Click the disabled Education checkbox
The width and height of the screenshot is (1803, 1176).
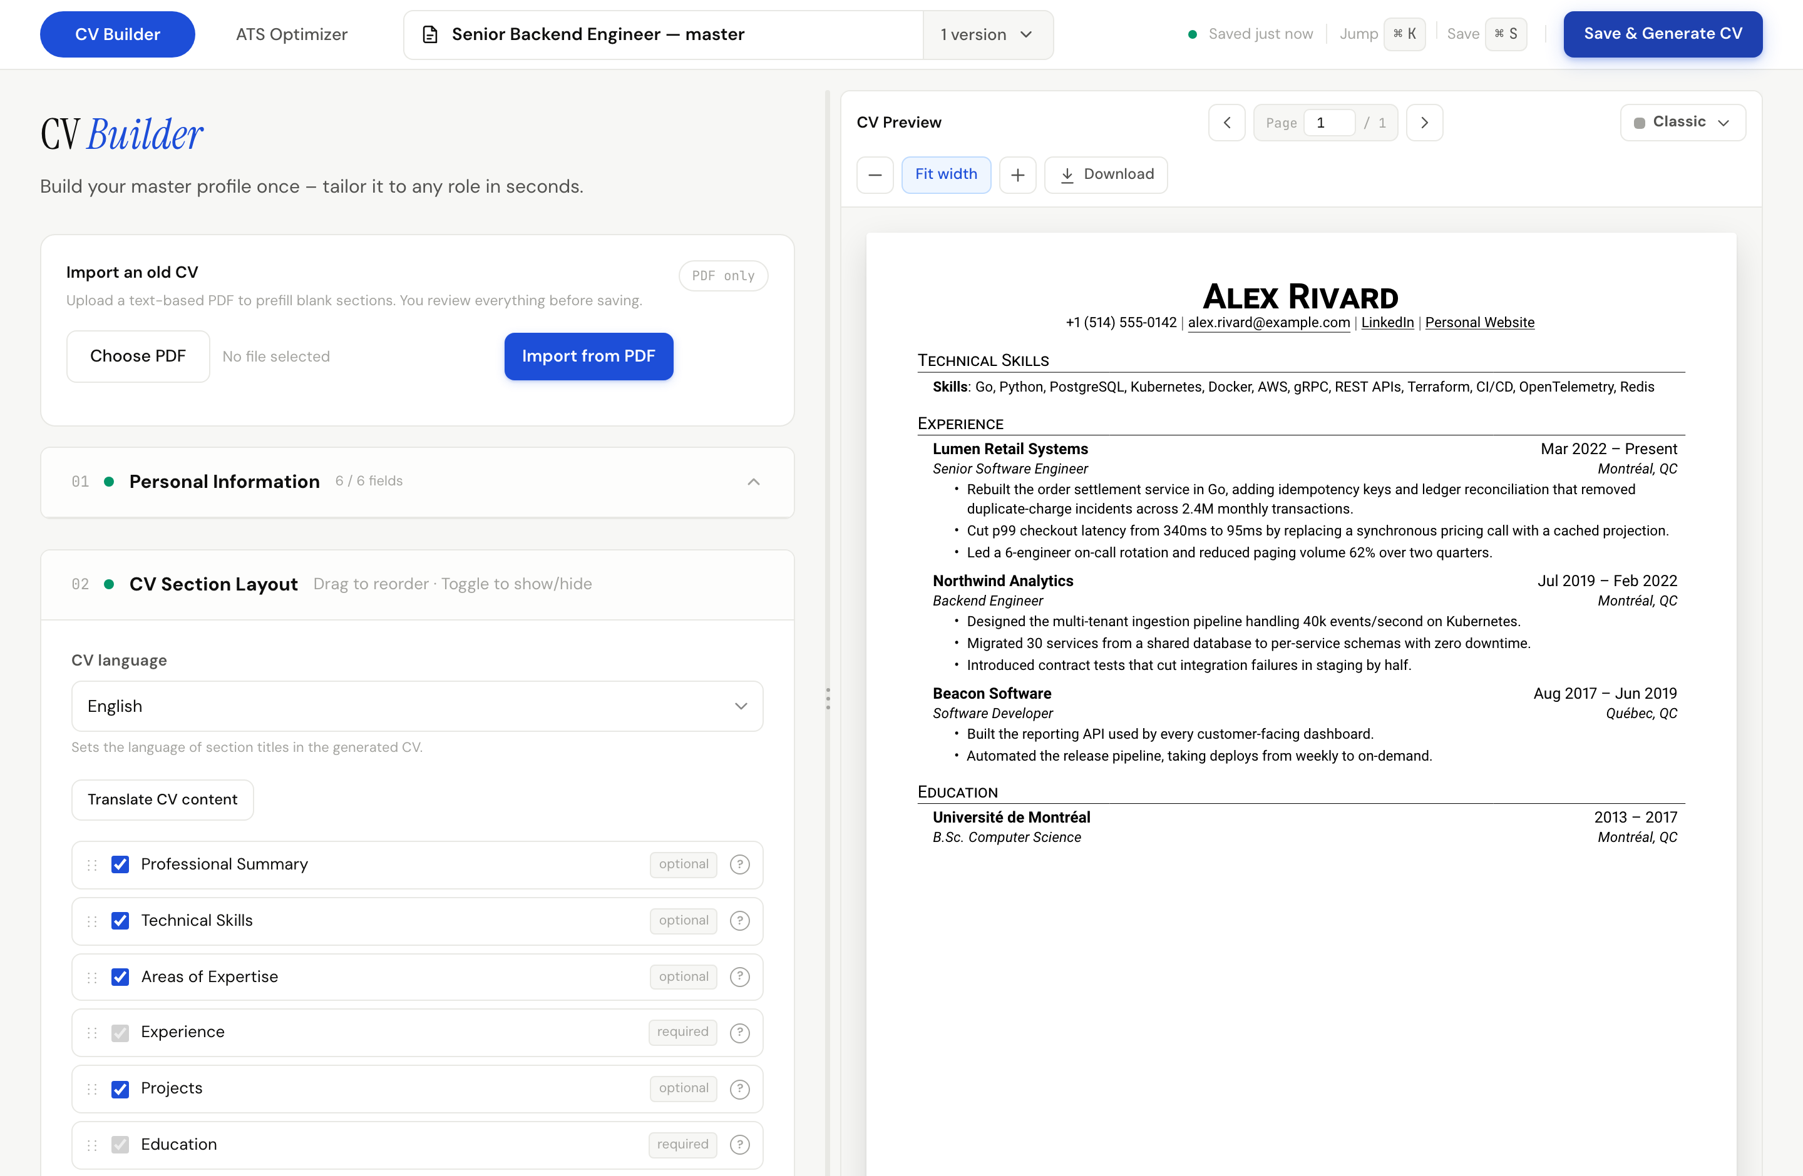coord(120,1144)
